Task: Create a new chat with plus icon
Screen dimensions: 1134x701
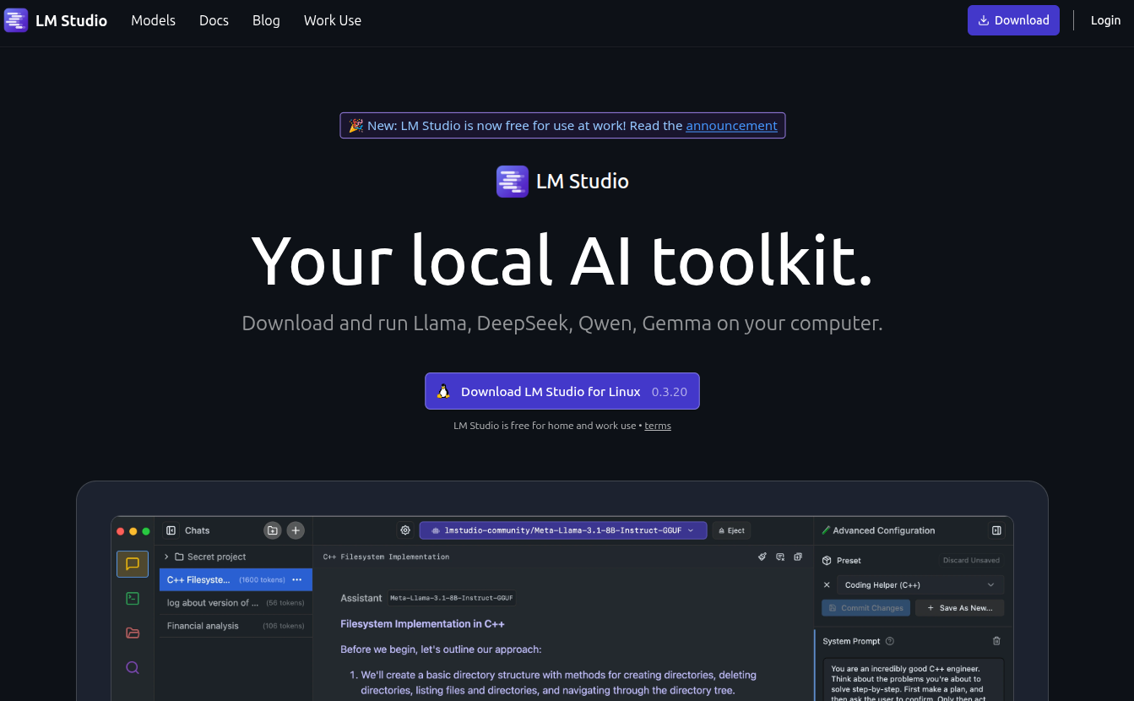Action: click(x=296, y=530)
